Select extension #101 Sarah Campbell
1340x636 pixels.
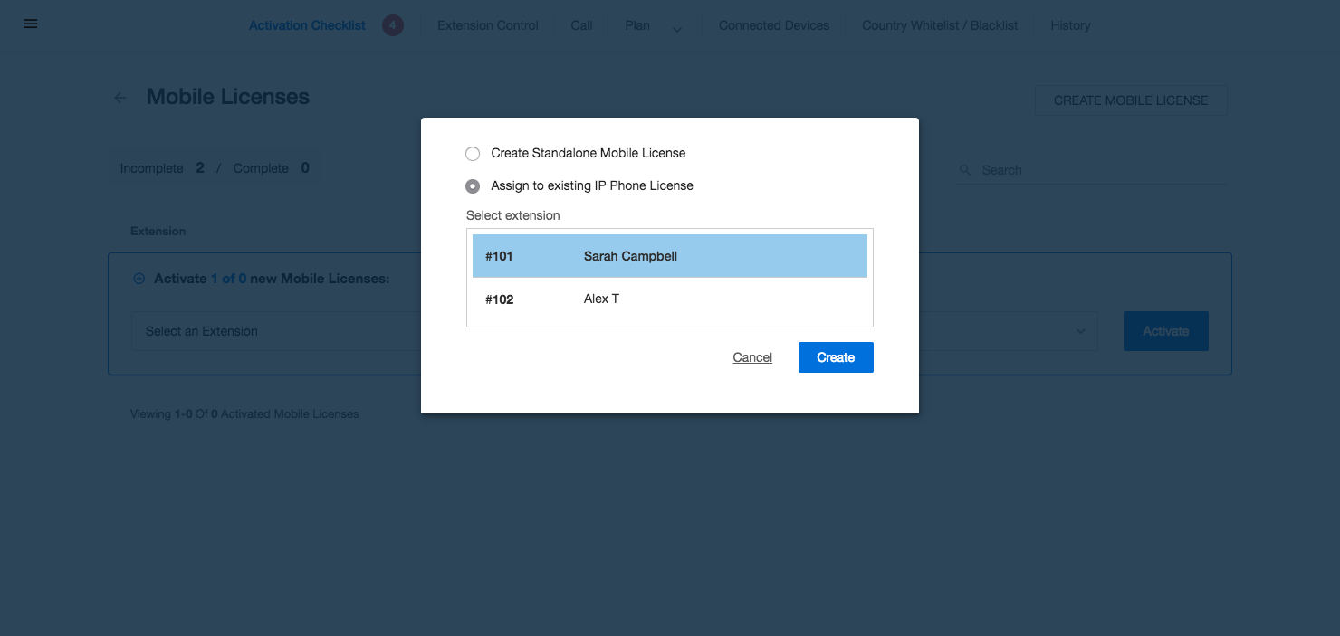click(670, 256)
